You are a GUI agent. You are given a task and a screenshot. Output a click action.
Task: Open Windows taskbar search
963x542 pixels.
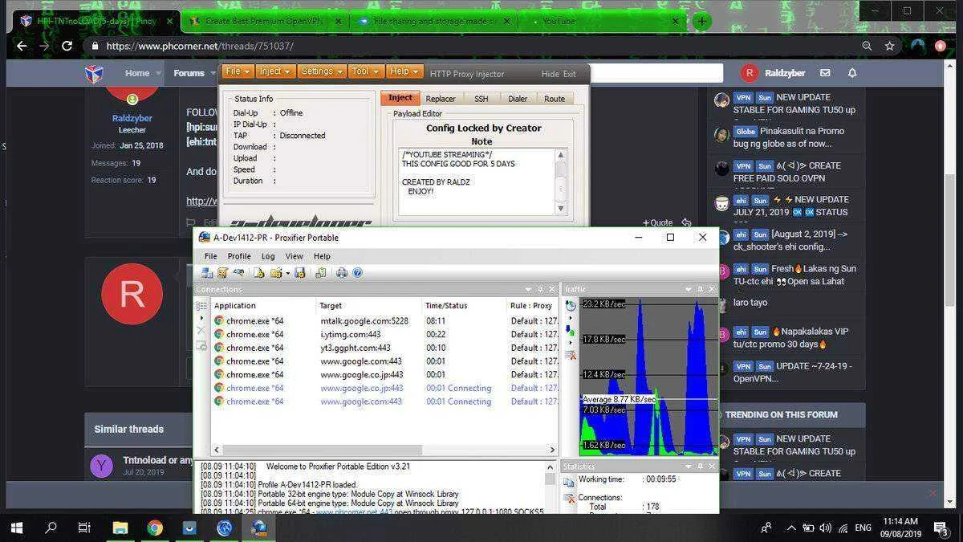tap(51, 528)
